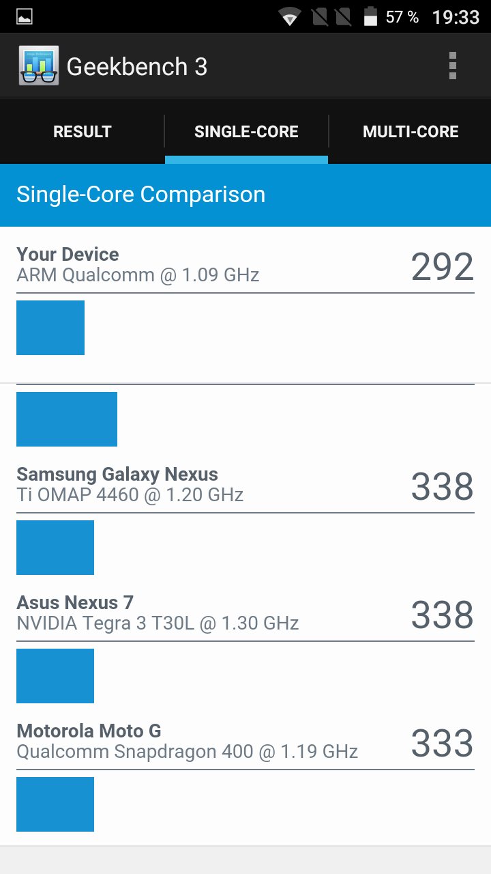
Task: Open the MULTI-CORE tab
Action: pos(411,132)
